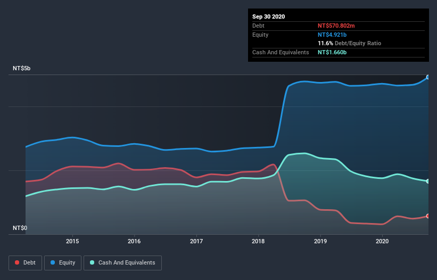Toggle the Equity legend button

(63, 263)
